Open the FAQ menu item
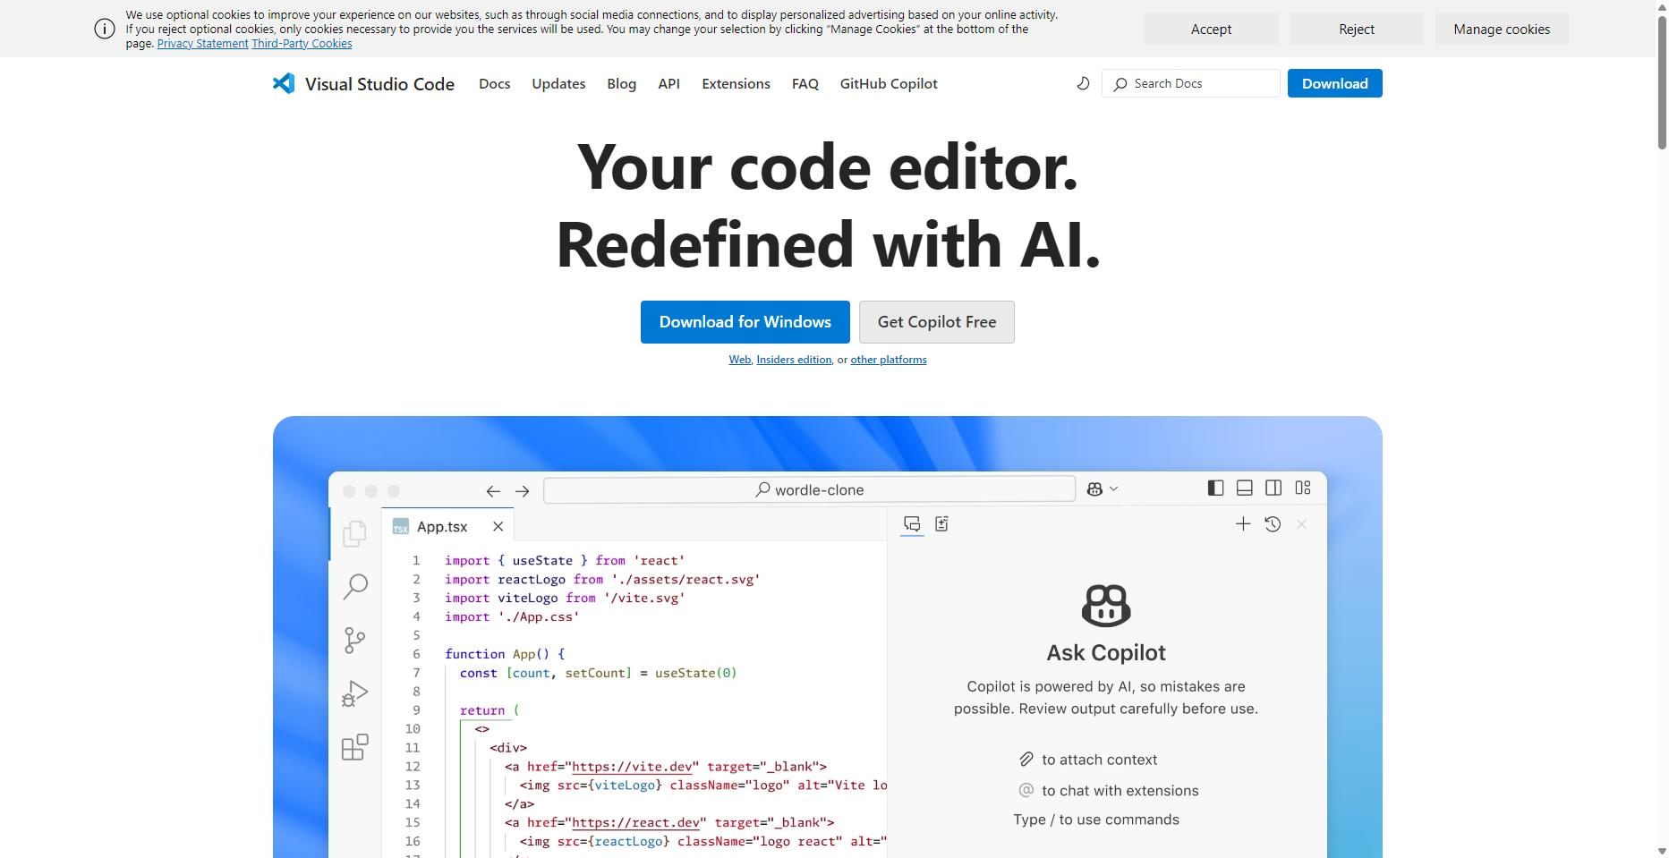Image resolution: width=1669 pixels, height=858 pixels. pyautogui.click(x=805, y=83)
